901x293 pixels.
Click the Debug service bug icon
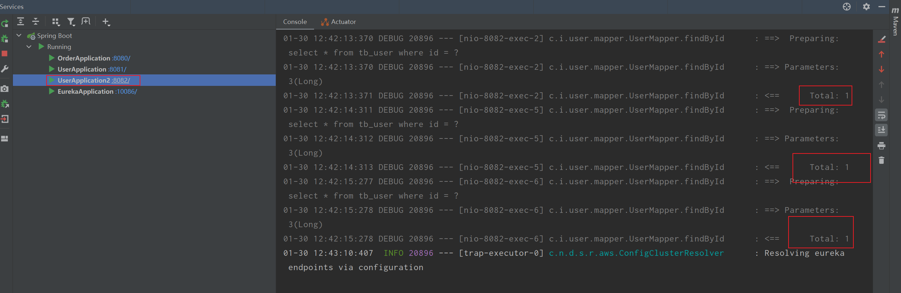click(x=5, y=39)
